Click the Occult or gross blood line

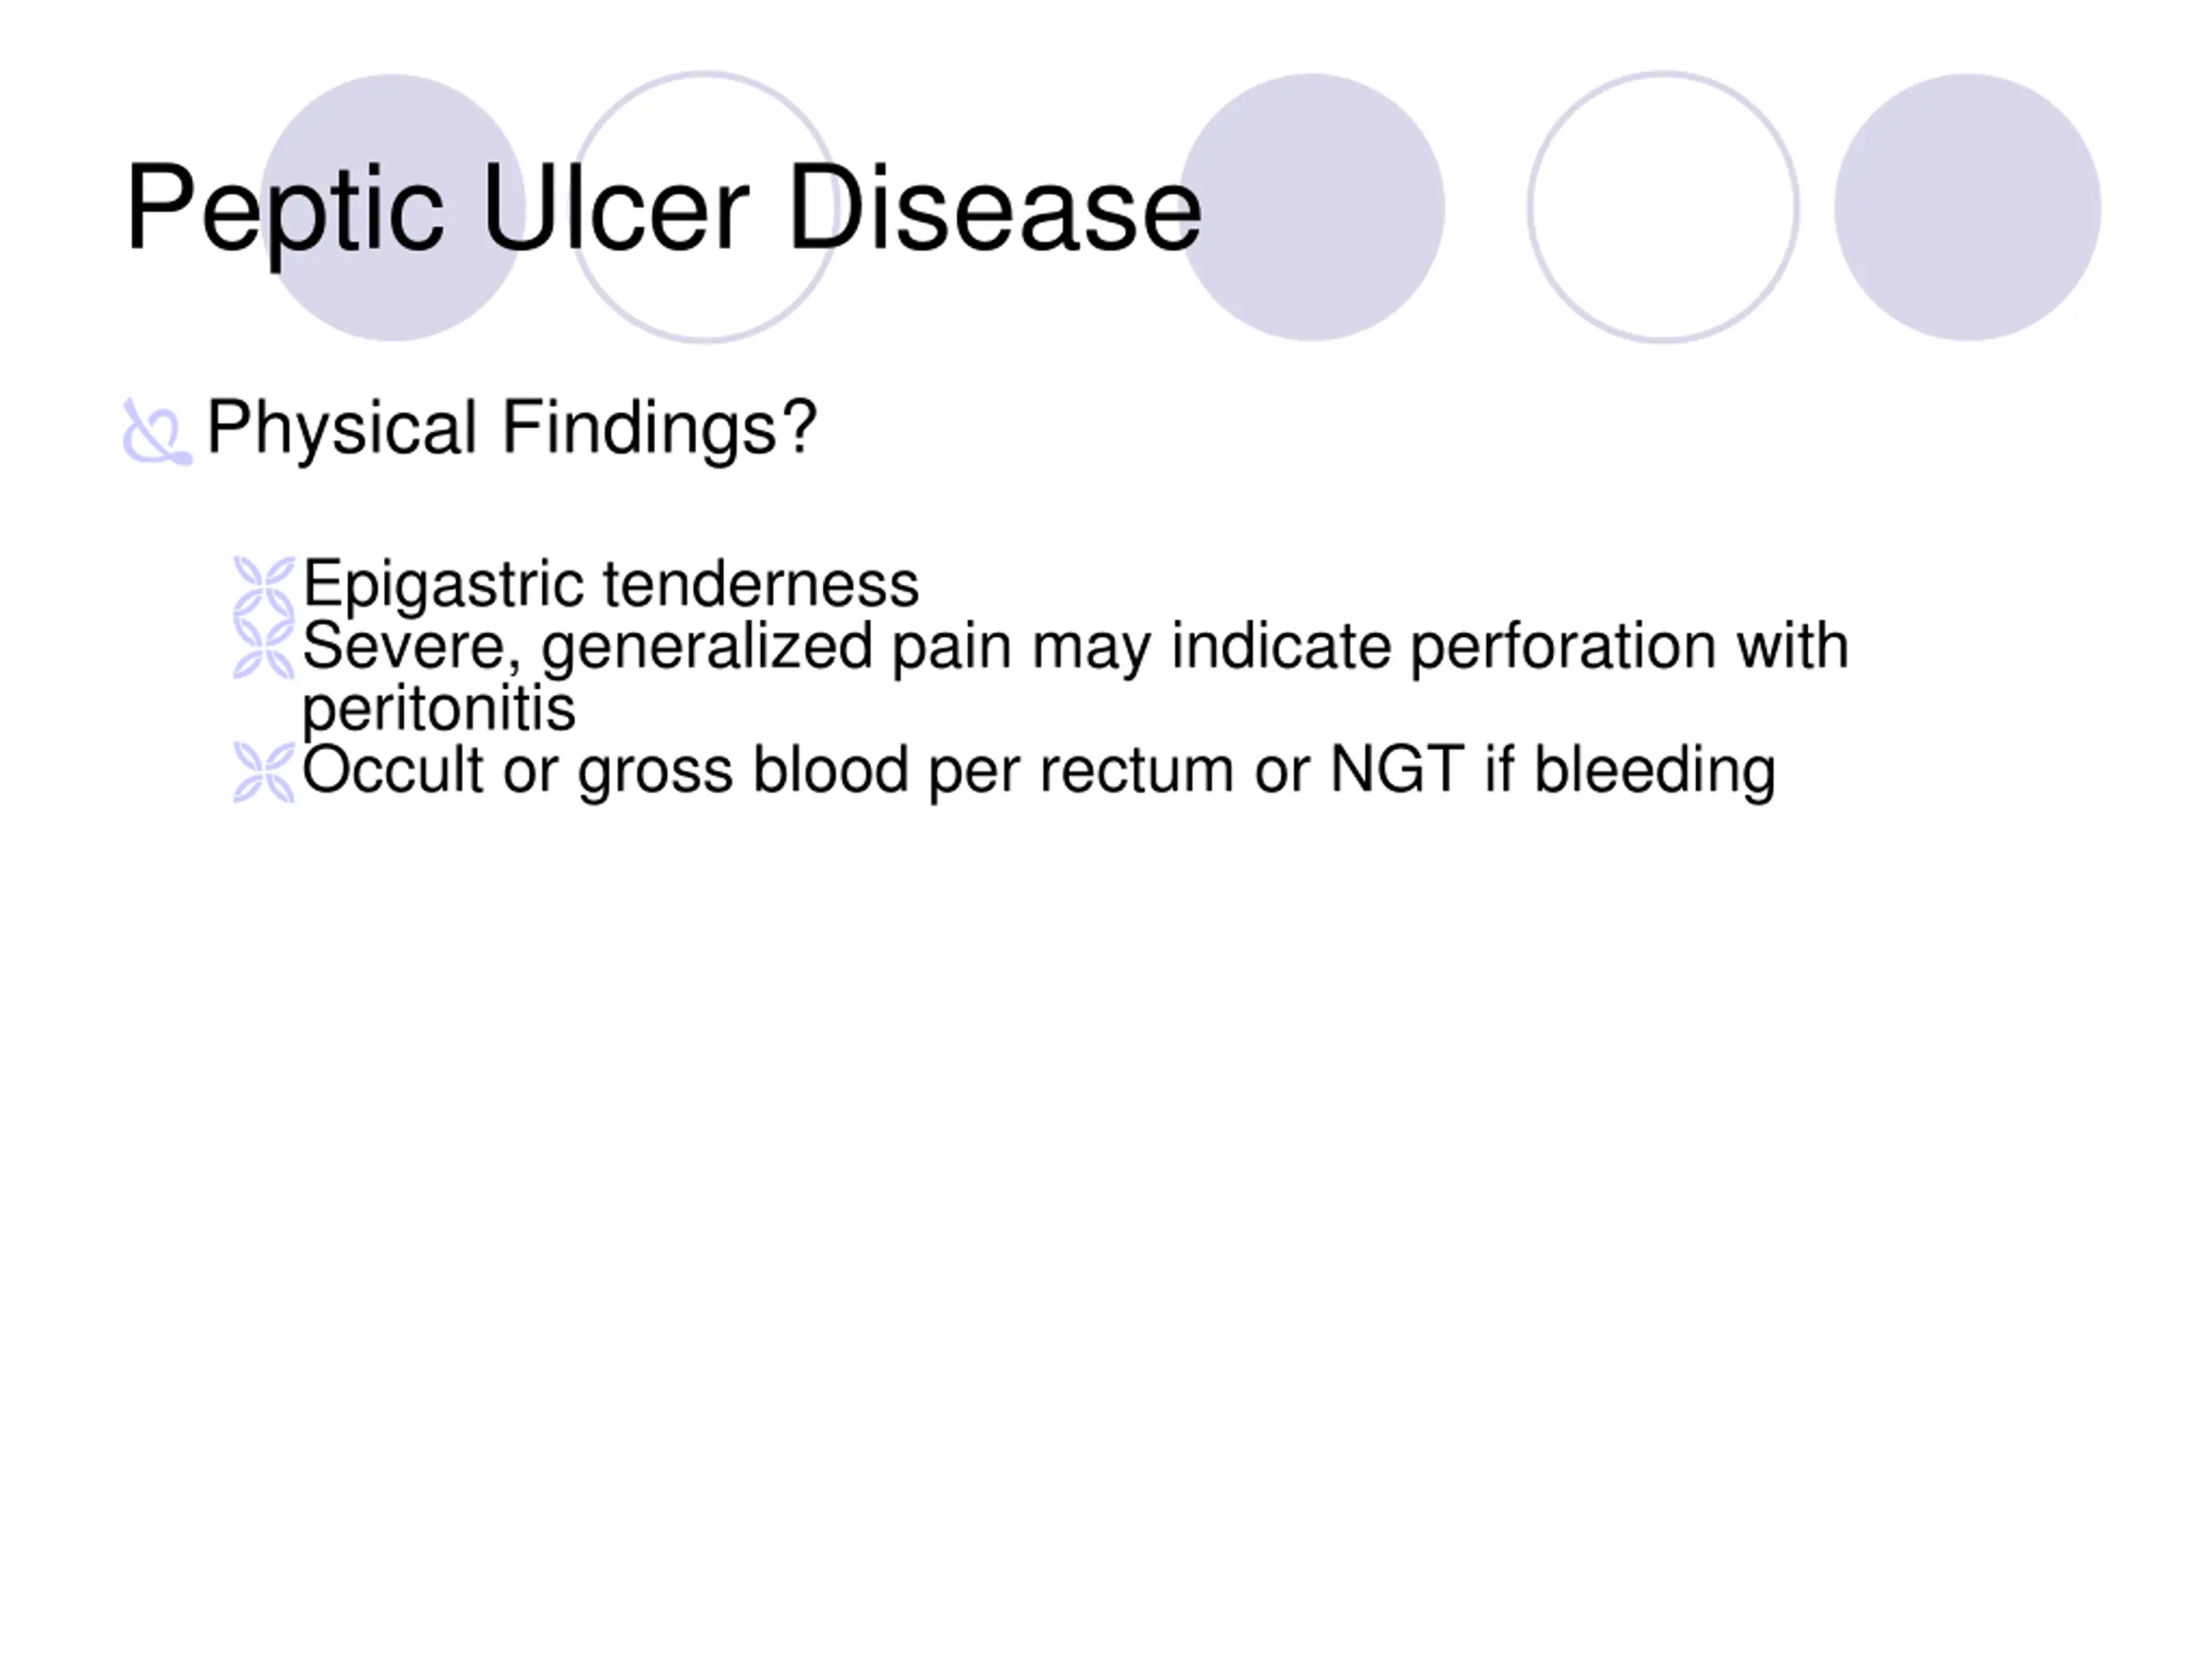1039,772
